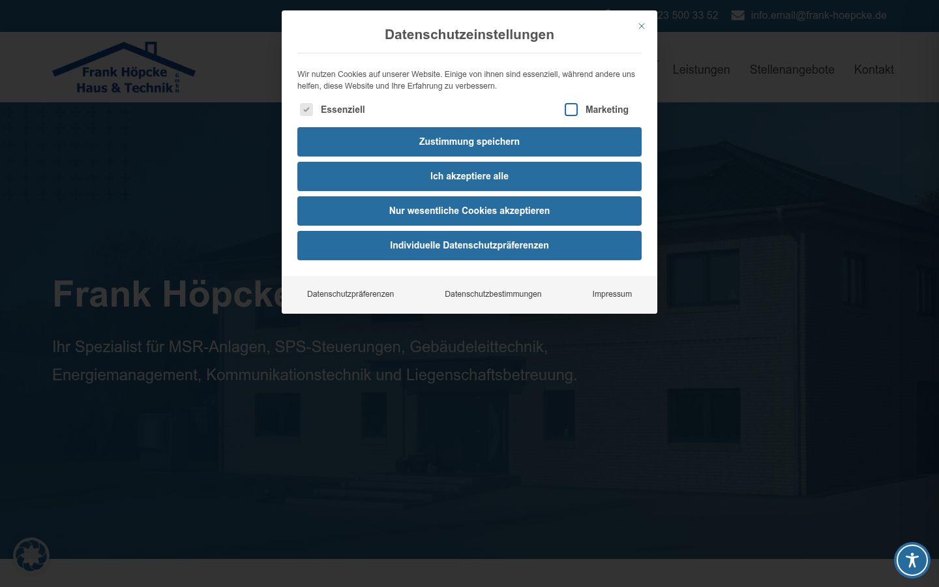Image resolution: width=939 pixels, height=587 pixels.
Task: Click the 'Wir nutzen Cookies' description text
Action: [x=466, y=80]
